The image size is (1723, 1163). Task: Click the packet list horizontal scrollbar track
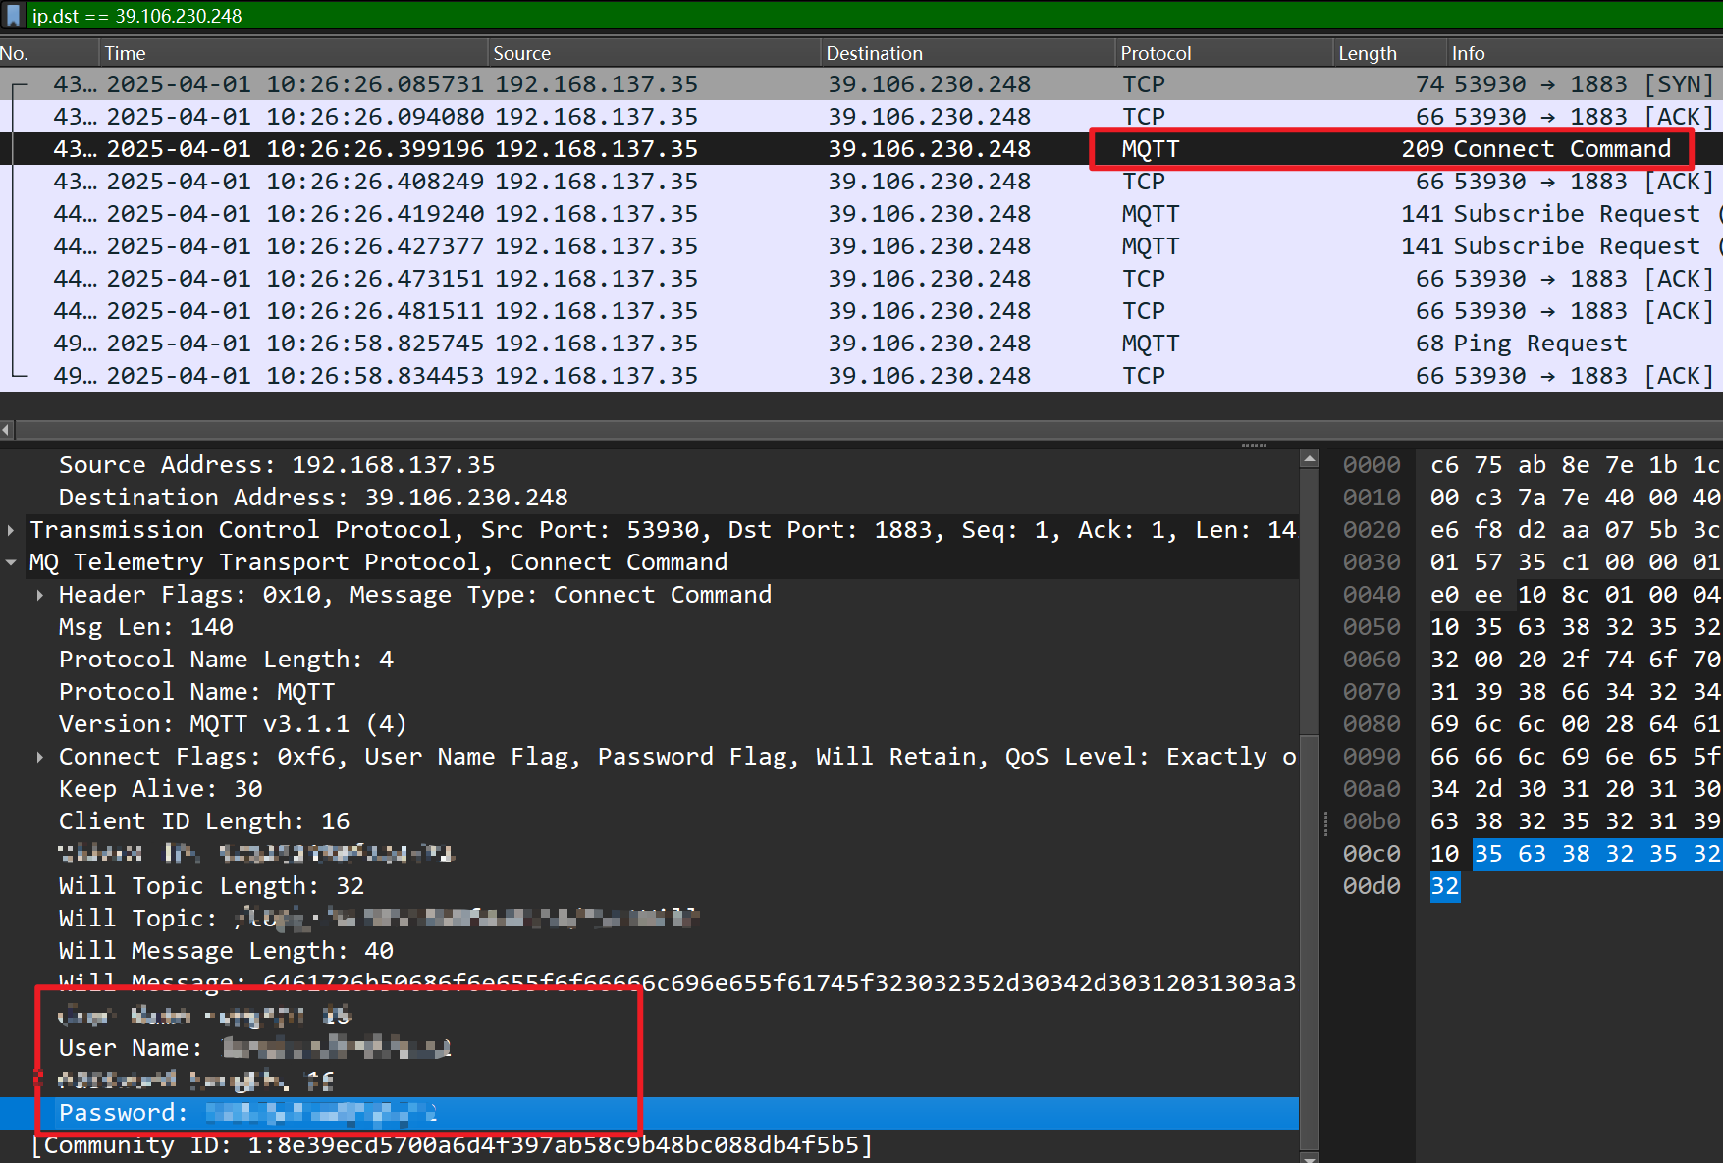pos(868,430)
